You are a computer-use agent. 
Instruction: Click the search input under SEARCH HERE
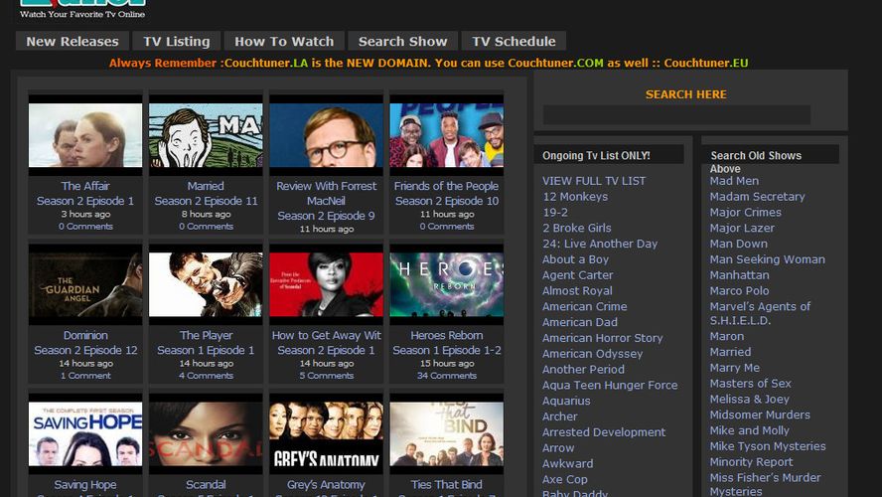676,115
